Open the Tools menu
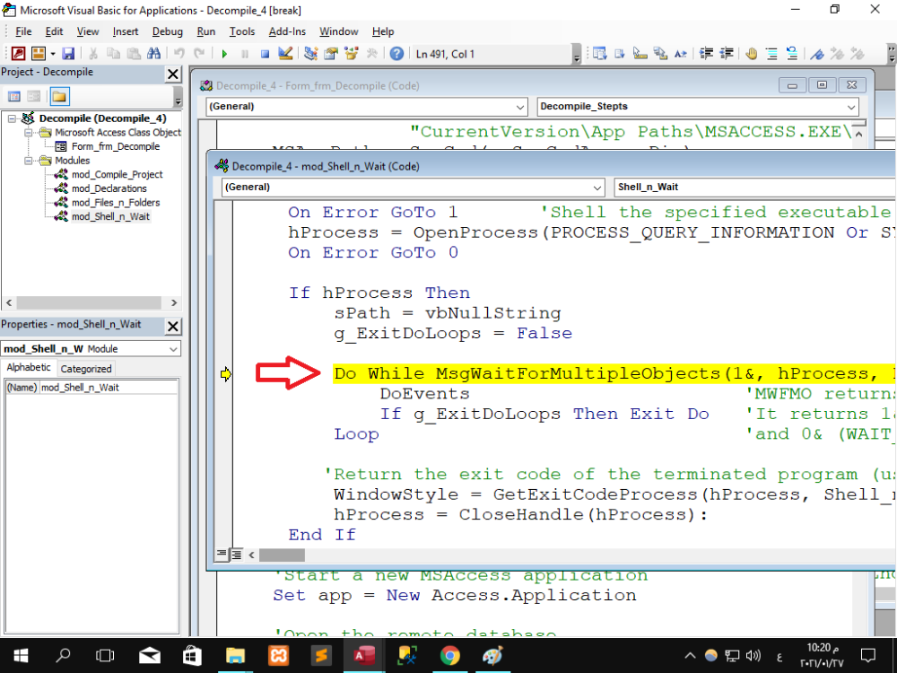 [x=242, y=31]
